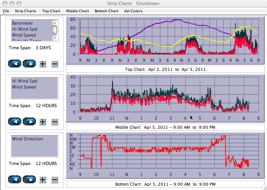Open the Set Colors menu

[x=133, y=11]
